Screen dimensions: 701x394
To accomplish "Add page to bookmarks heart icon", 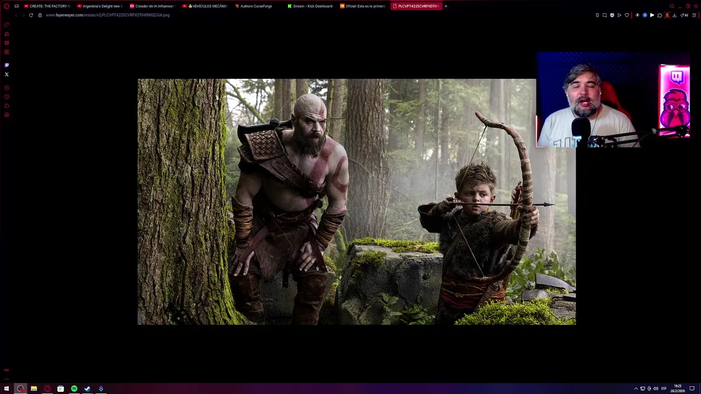I will (627, 15).
